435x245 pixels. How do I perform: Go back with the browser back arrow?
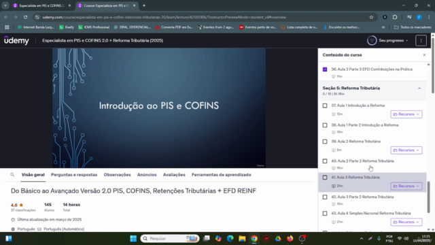(x=6, y=17)
